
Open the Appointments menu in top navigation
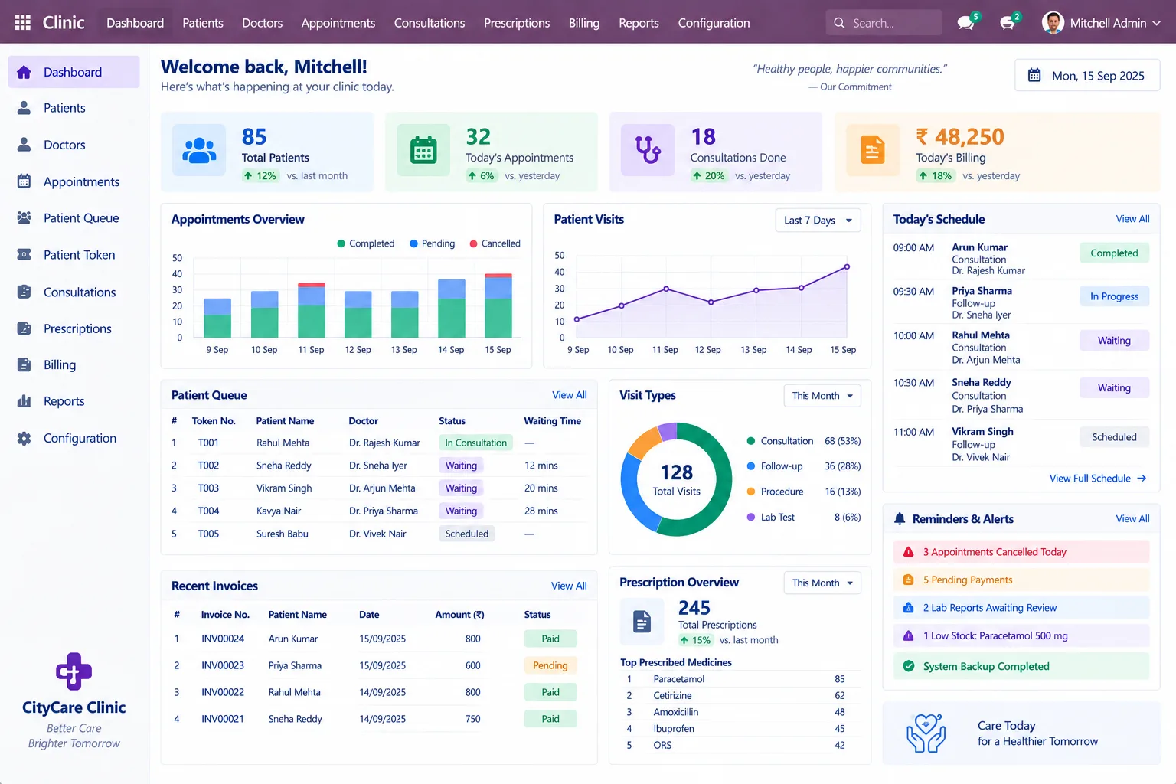[x=338, y=23]
